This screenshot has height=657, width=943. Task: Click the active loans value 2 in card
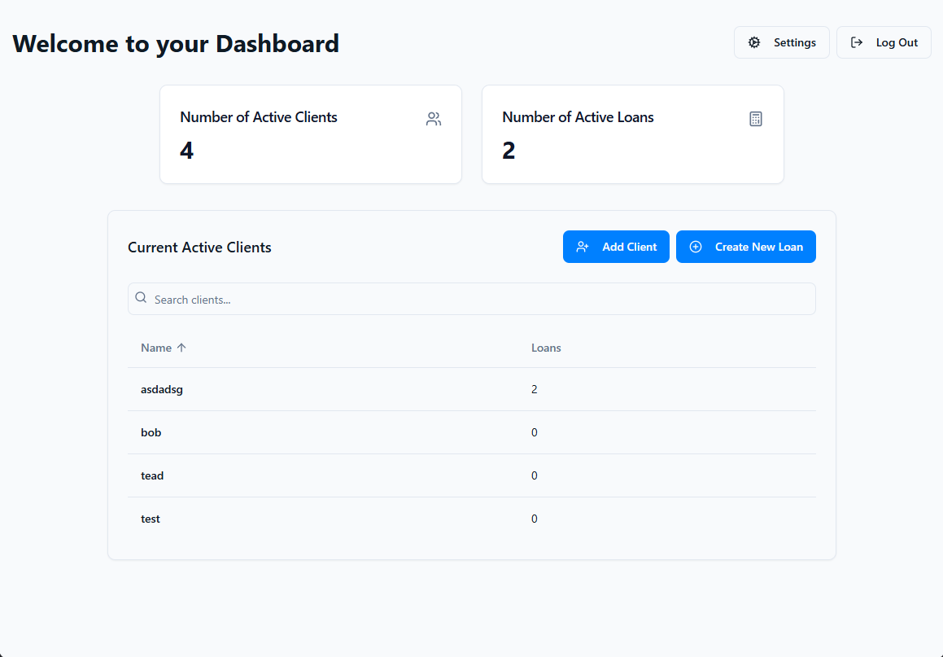coord(509,151)
